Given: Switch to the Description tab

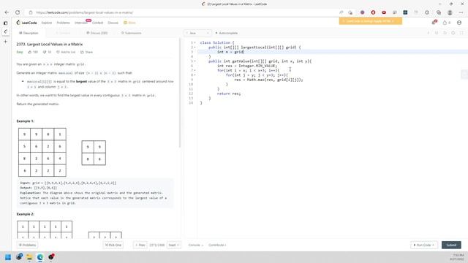Looking at the screenshot, I should pos(29,33).
